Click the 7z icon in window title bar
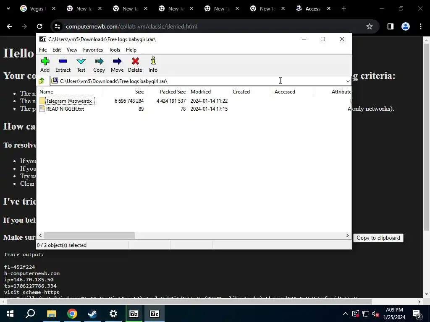The height and width of the screenshot is (322, 430). 43,39
